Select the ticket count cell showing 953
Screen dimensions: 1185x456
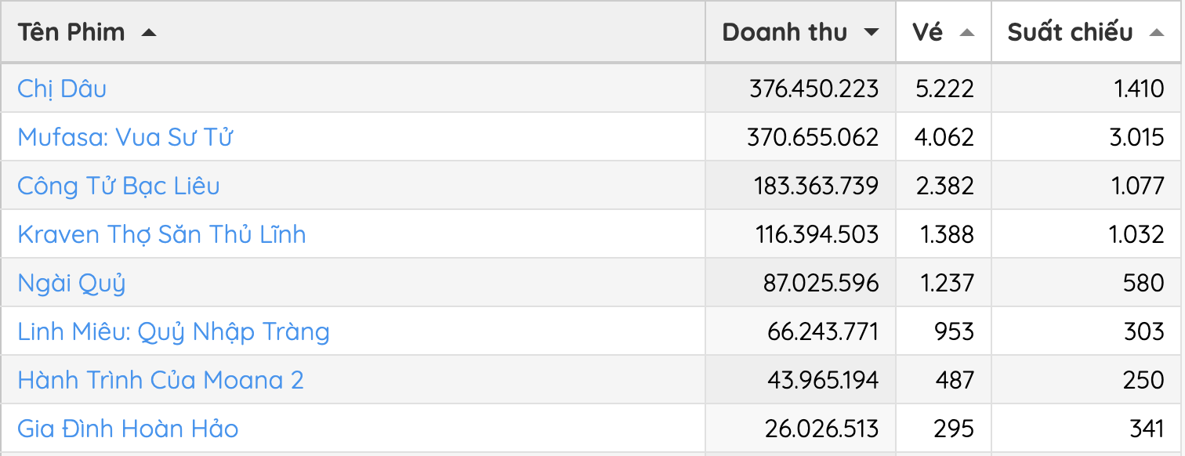click(x=954, y=331)
